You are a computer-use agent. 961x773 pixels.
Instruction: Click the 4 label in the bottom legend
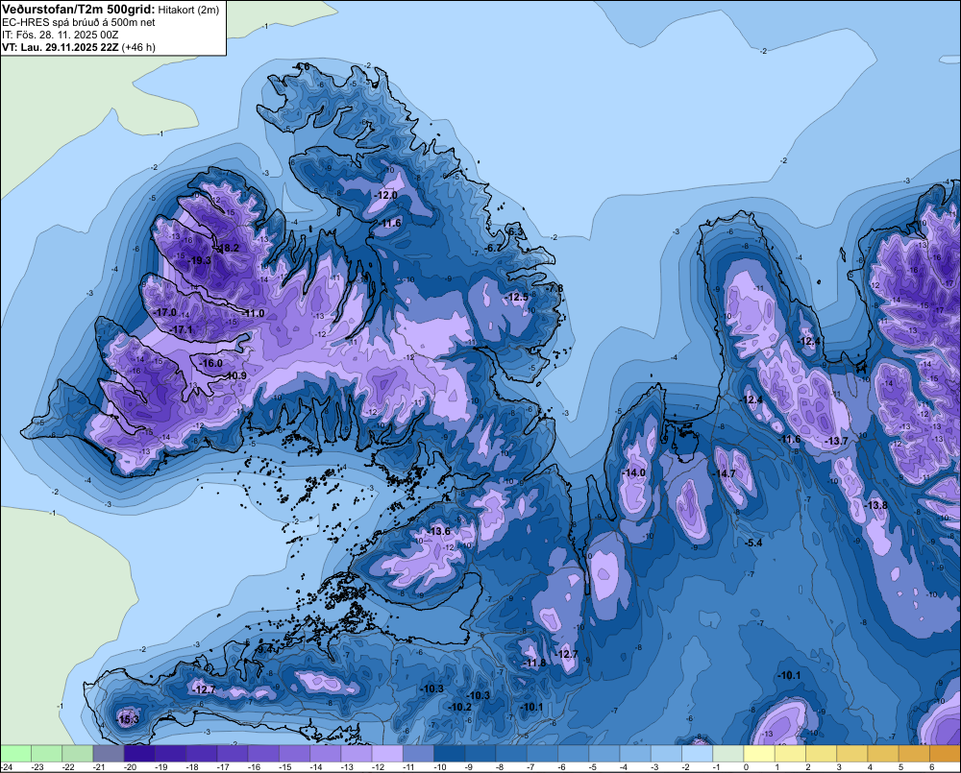(x=871, y=767)
